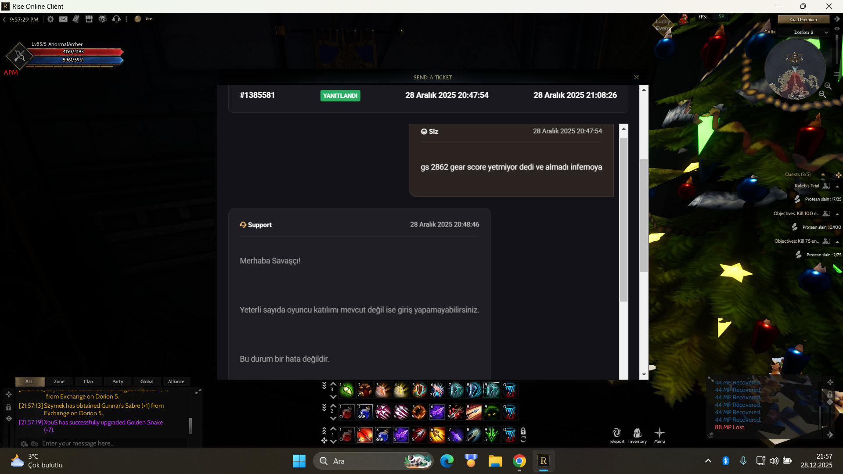Use the green vines skill in slot 9, bar 1
Image resolution: width=843 pixels, height=474 pixels.
(492, 434)
